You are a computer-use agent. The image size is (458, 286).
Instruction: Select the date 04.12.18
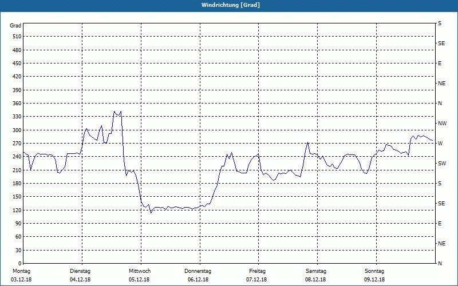pos(80,280)
